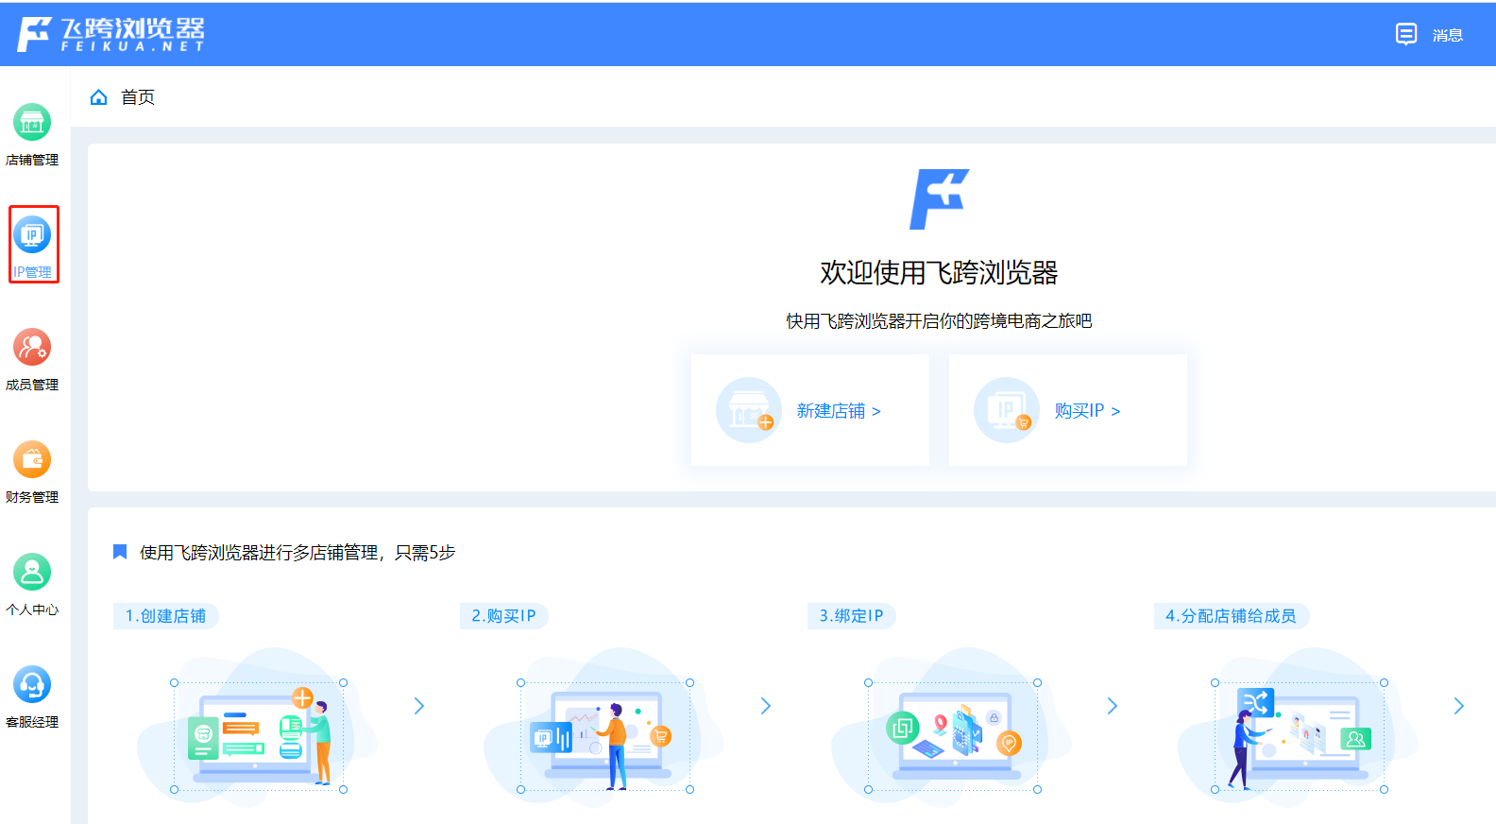Viewport: 1496px width, 824px height.
Task: Open the 客服经理 customer service headset icon
Action: (x=32, y=684)
